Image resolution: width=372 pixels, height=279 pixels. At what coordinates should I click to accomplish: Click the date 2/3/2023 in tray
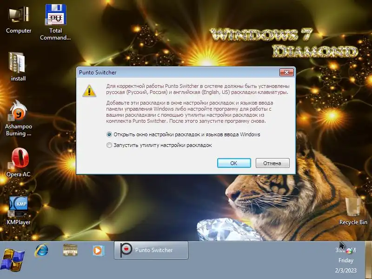345,270
